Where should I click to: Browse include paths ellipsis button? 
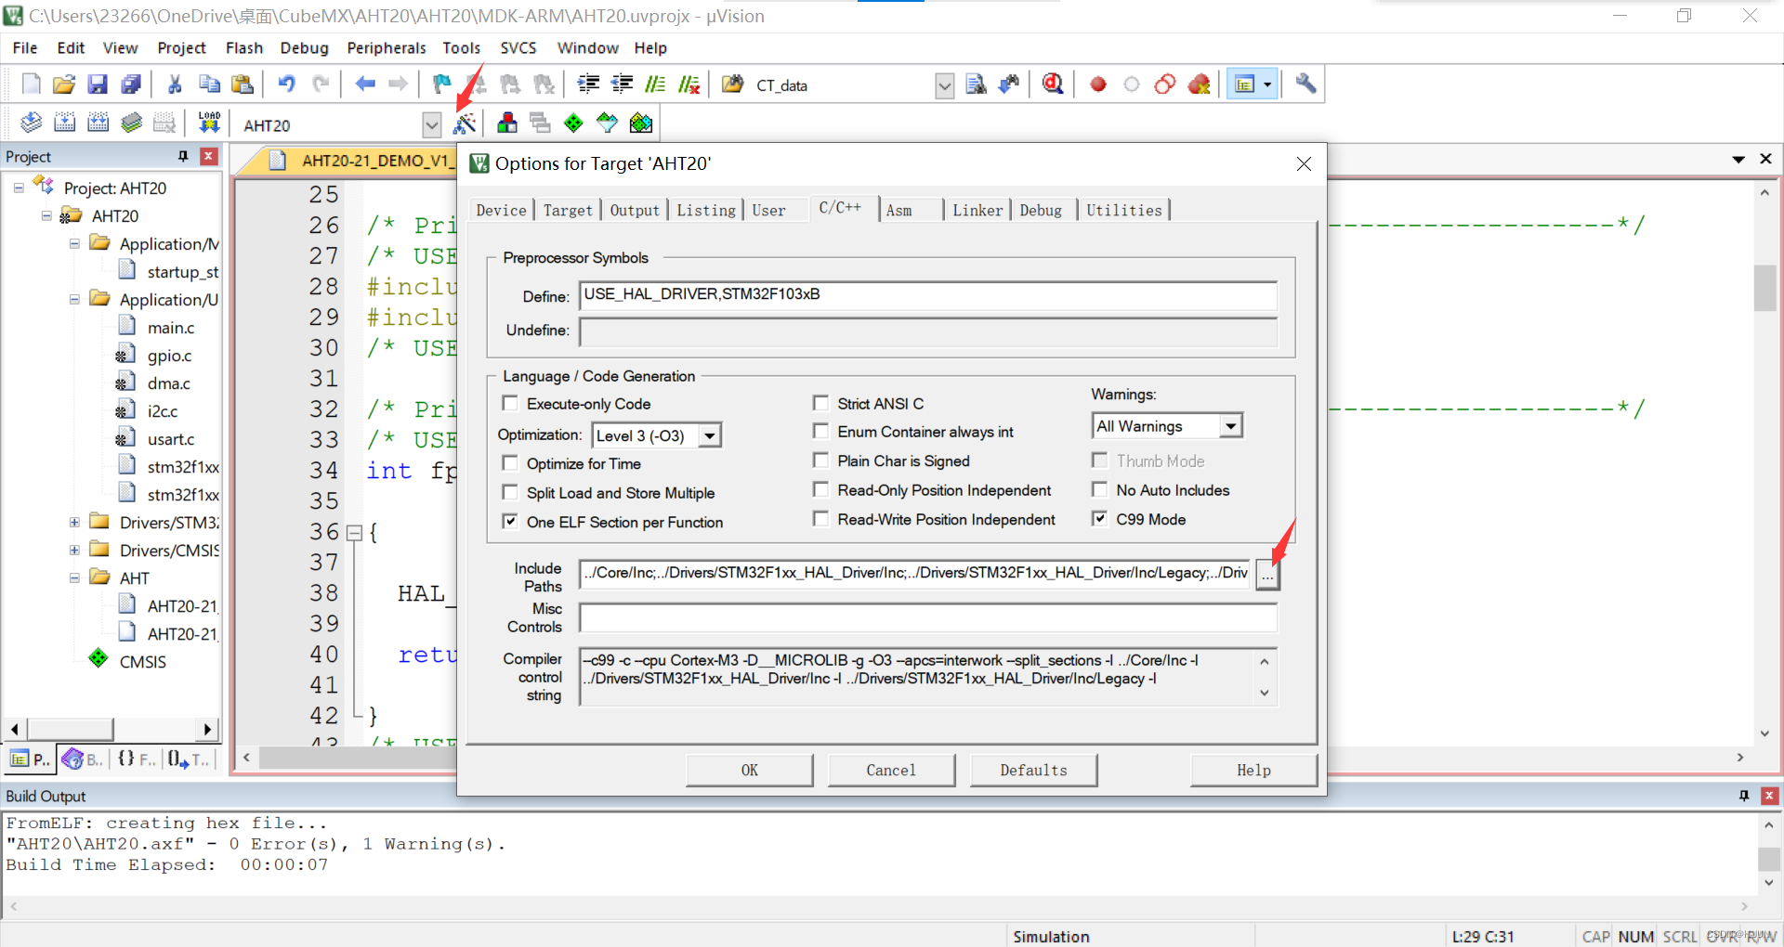coord(1267,576)
